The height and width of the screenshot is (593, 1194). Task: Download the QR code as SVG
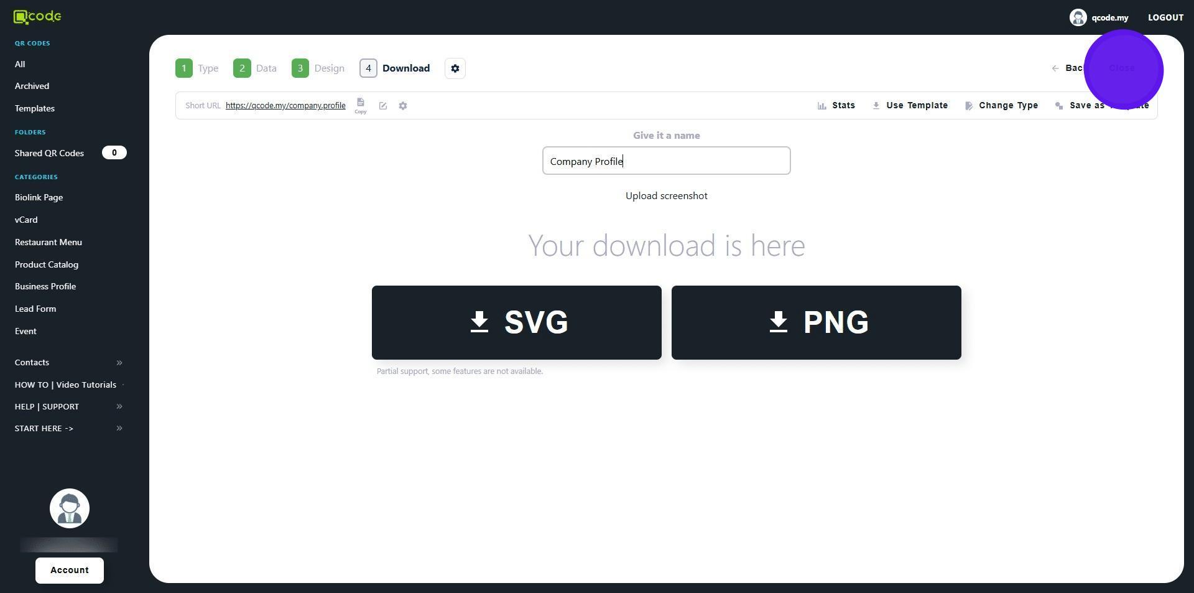[517, 322]
